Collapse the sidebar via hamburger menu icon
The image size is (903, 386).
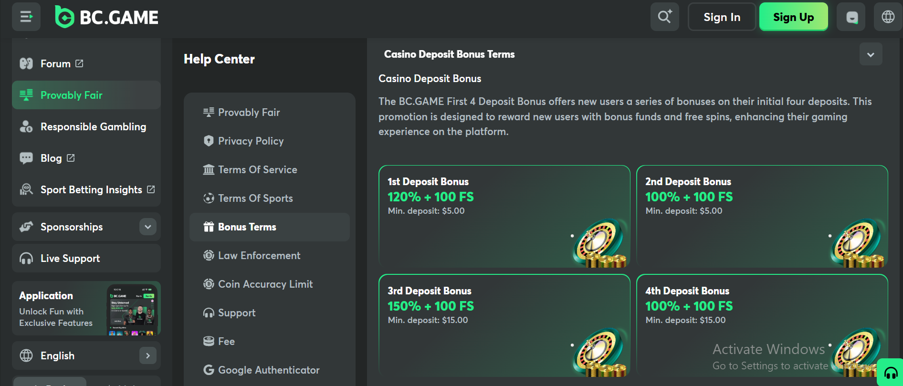point(26,17)
